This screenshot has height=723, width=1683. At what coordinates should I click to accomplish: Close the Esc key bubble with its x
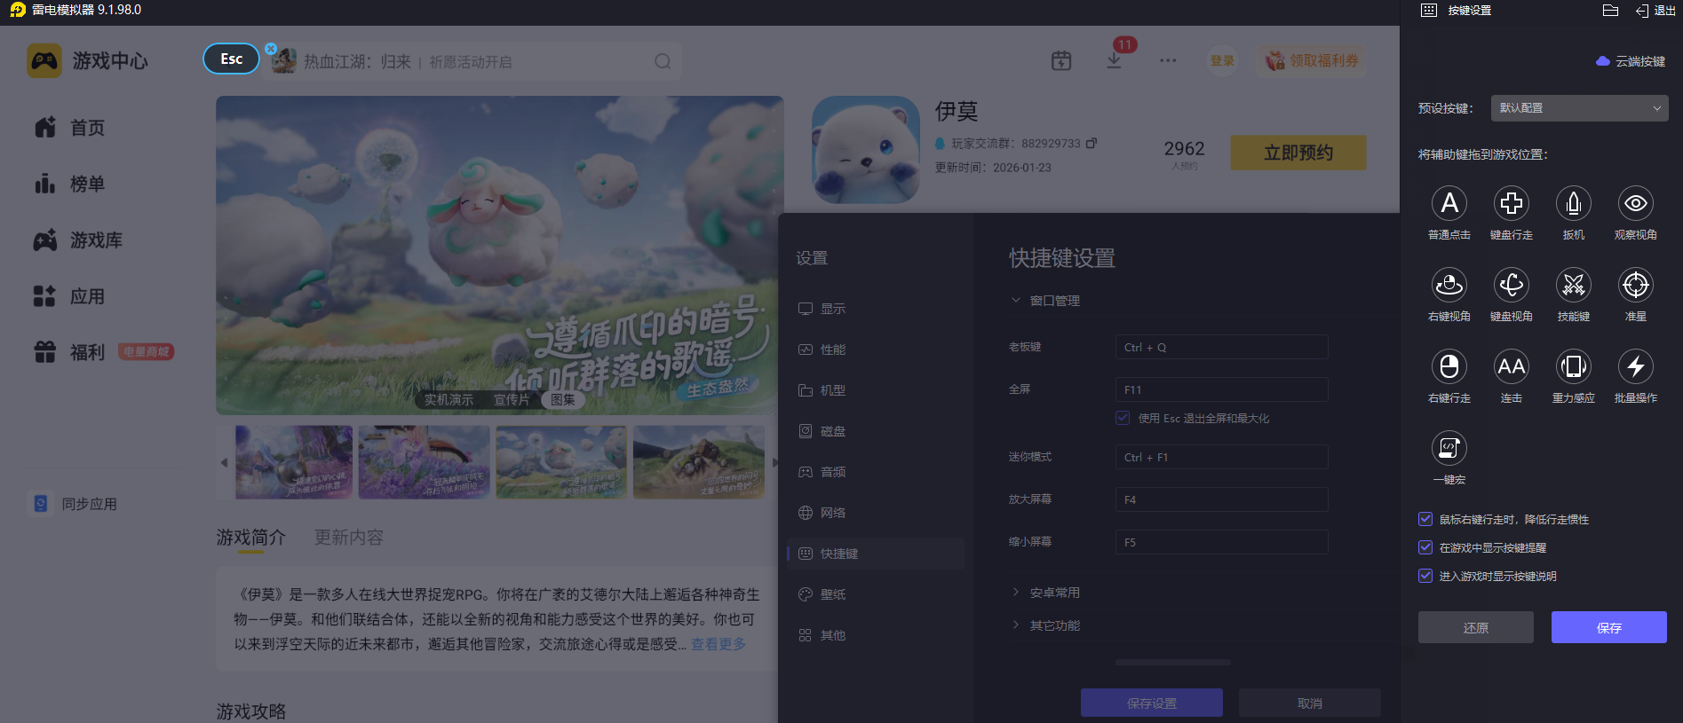(271, 49)
